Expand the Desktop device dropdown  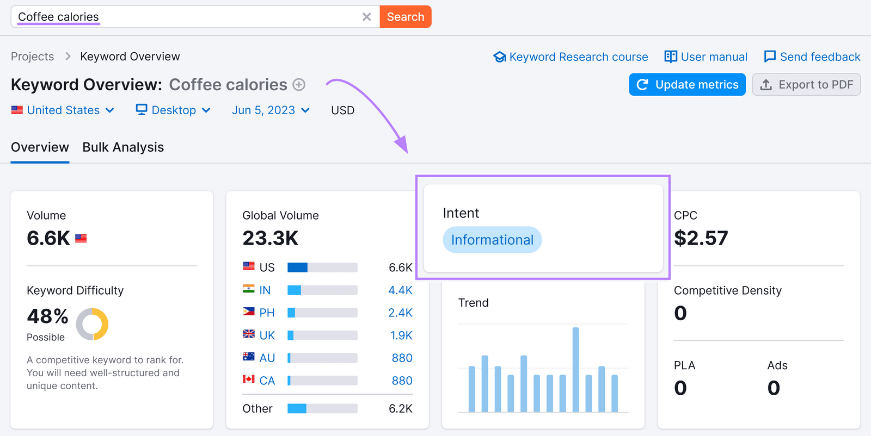173,110
